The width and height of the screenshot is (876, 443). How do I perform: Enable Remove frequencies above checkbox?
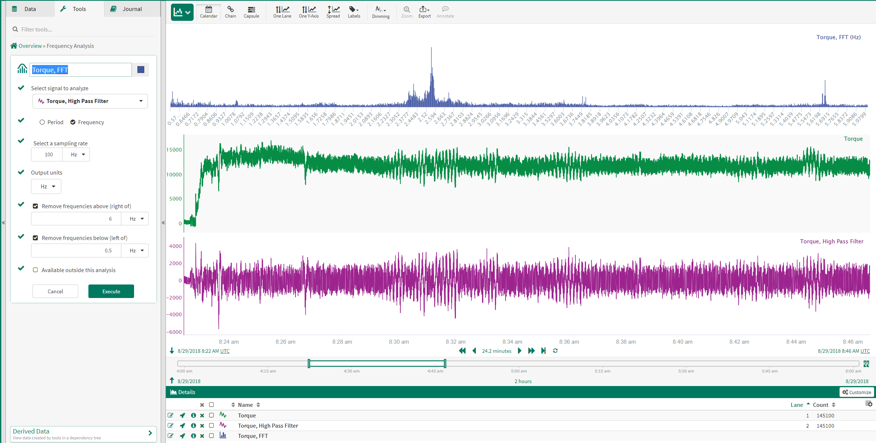[x=35, y=206]
